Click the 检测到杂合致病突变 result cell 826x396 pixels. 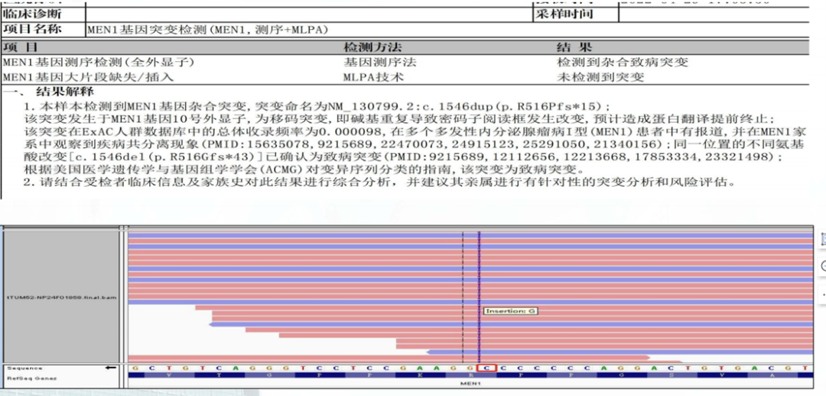[623, 63]
